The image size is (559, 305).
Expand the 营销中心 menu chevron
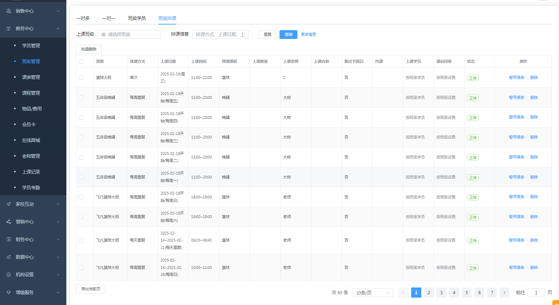(x=58, y=222)
